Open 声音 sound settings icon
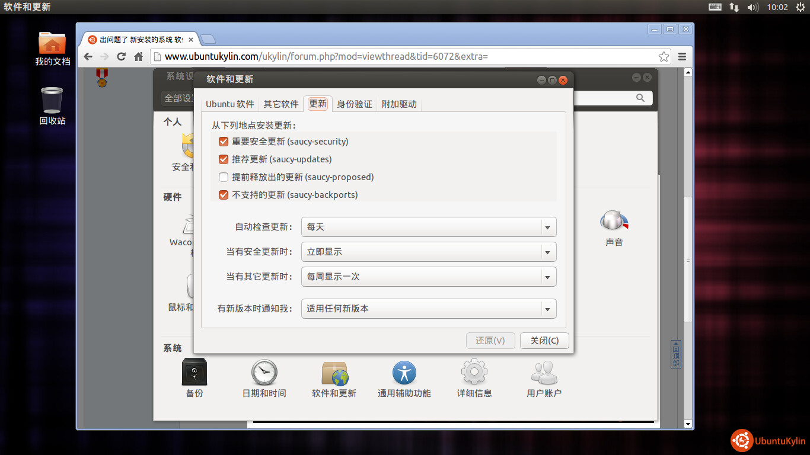Image resolution: width=810 pixels, height=455 pixels. [614, 222]
